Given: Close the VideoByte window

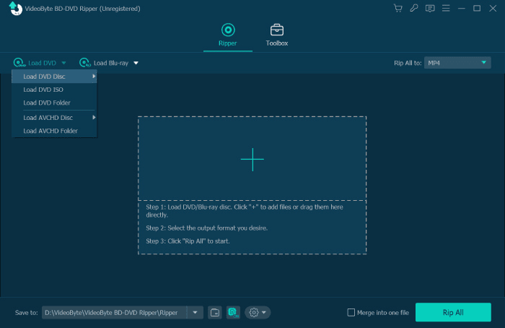Looking at the screenshot, I should click(x=493, y=9).
